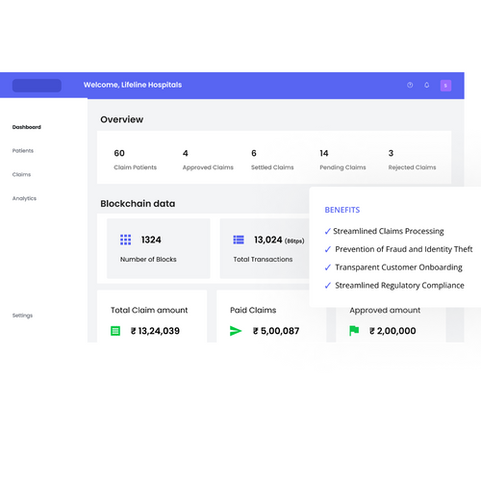Go to Patients in sidebar
Screen dimensions: 481x481
[23, 151]
